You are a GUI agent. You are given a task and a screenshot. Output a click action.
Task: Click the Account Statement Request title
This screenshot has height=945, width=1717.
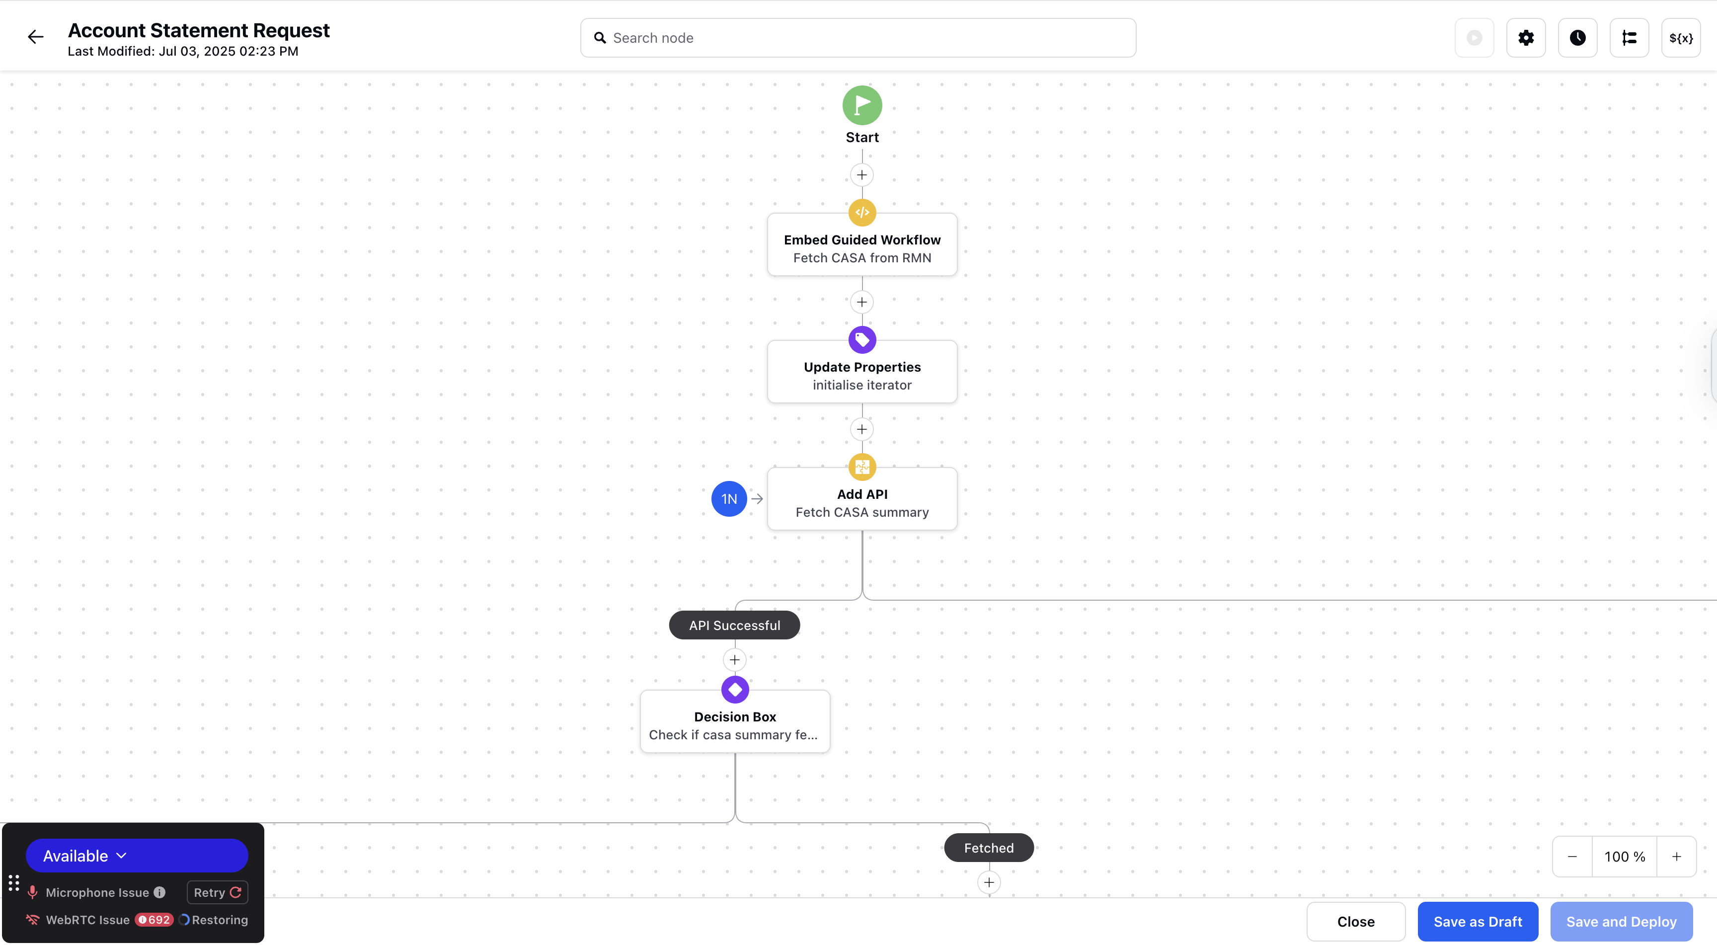pos(199,31)
